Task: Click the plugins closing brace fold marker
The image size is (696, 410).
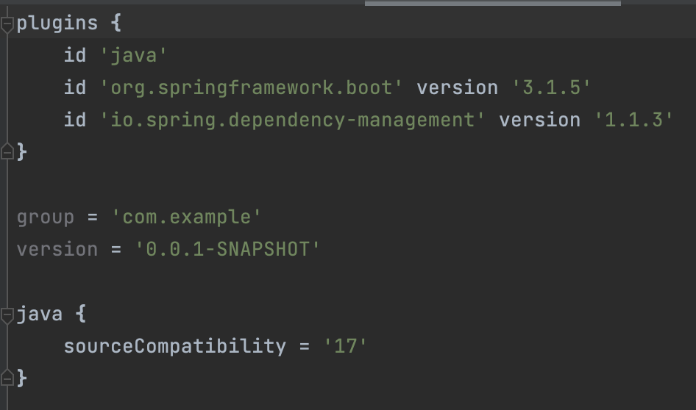Action: point(7,151)
